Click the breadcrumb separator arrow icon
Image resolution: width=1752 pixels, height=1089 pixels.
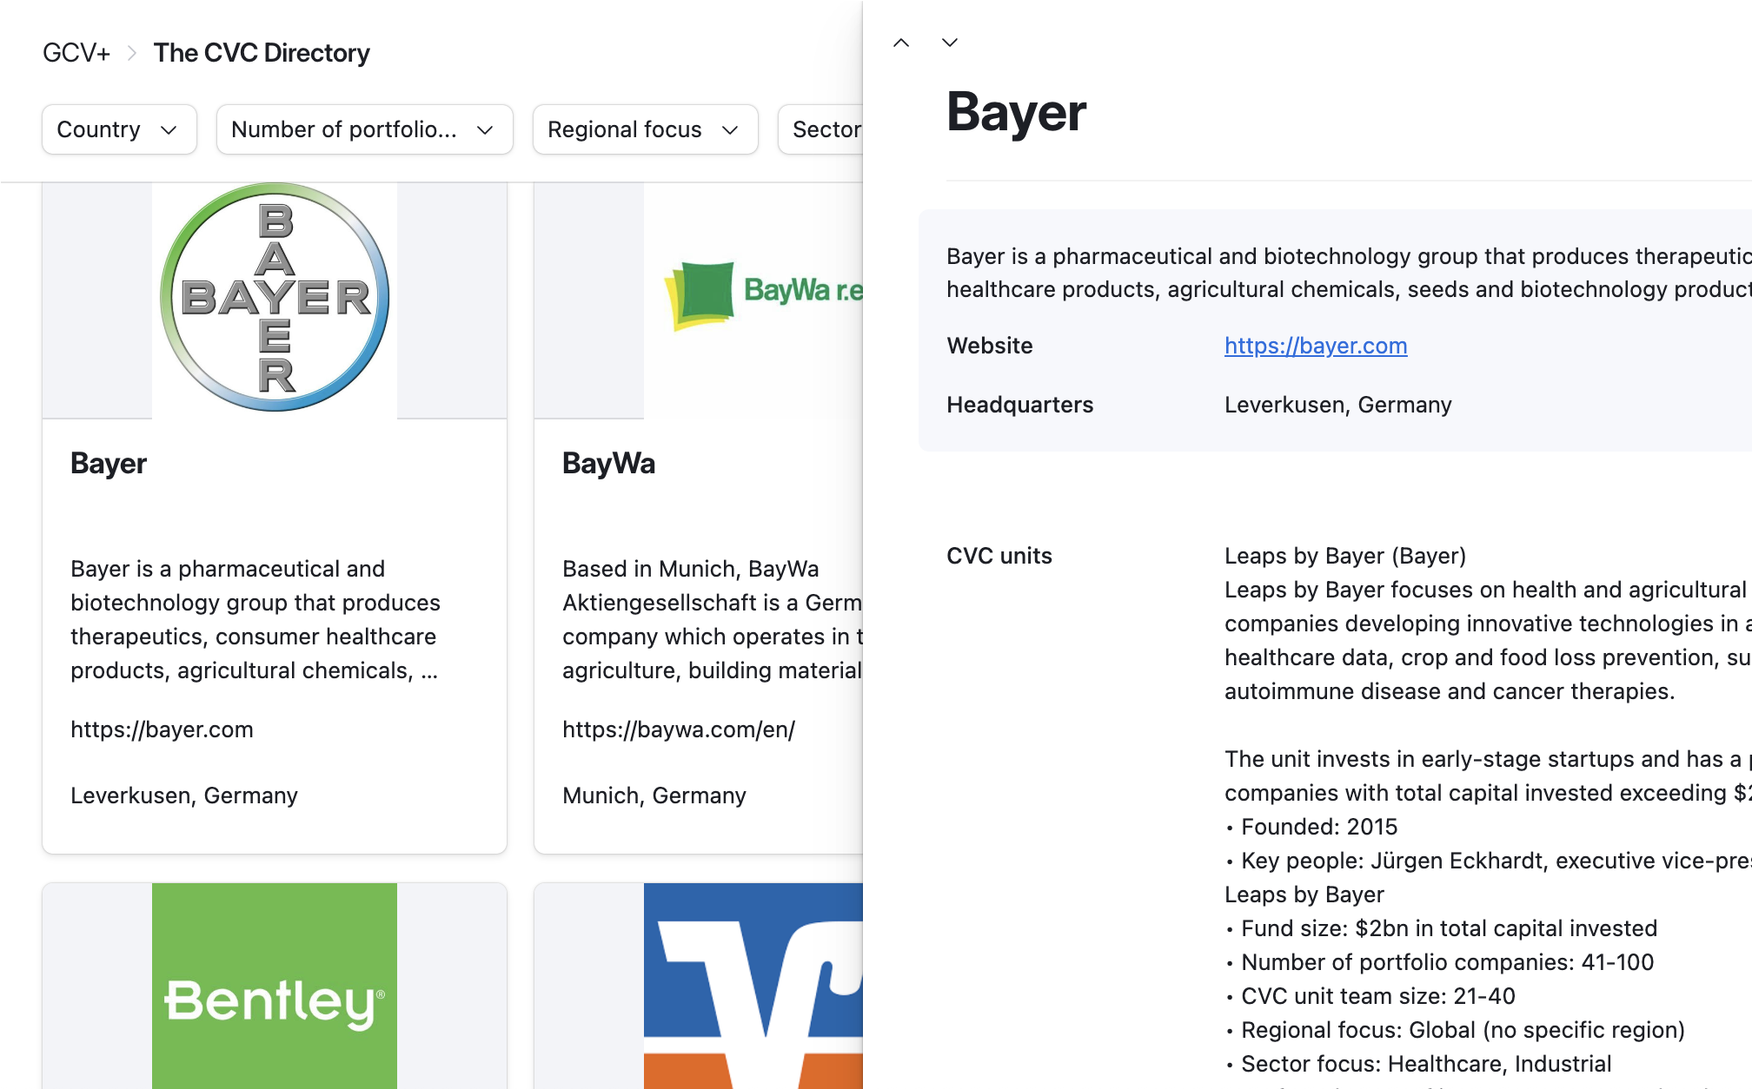132,53
